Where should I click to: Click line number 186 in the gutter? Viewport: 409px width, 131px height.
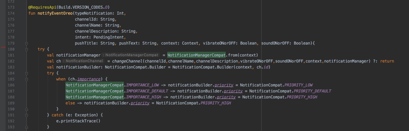(x=12, y=85)
